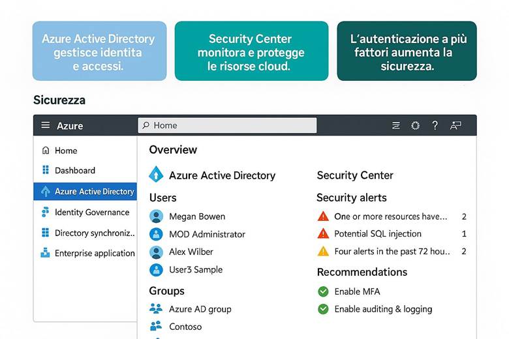Viewport: 509px width, 339px height.
Task: Open the hamburger menu beside Azure
Action: [45, 125]
